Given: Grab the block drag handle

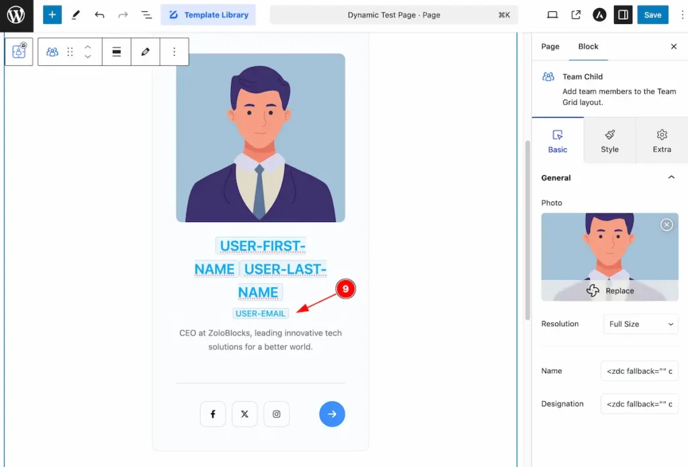Looking at the screenshot, I should click(x=70, y=52).
